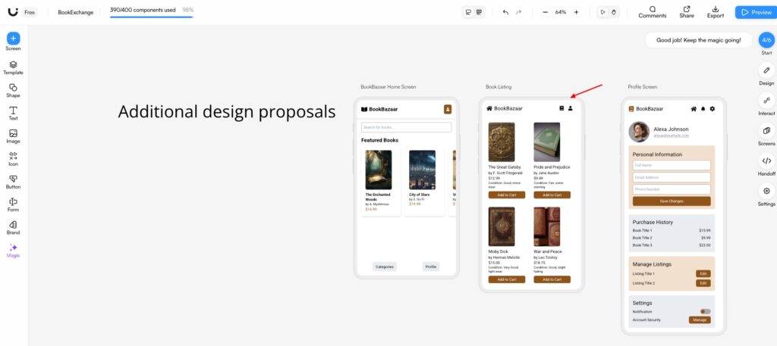Switch to multi-screen view mode
This screenshot has width=777, height=346.
tap(480, 12)
